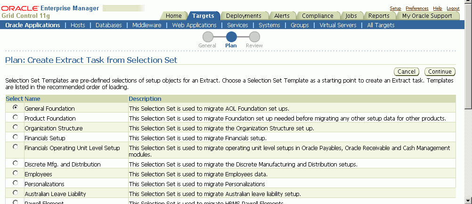Open the My Oracle Support tab
This screenshot has height=204, width=472.
427,16
